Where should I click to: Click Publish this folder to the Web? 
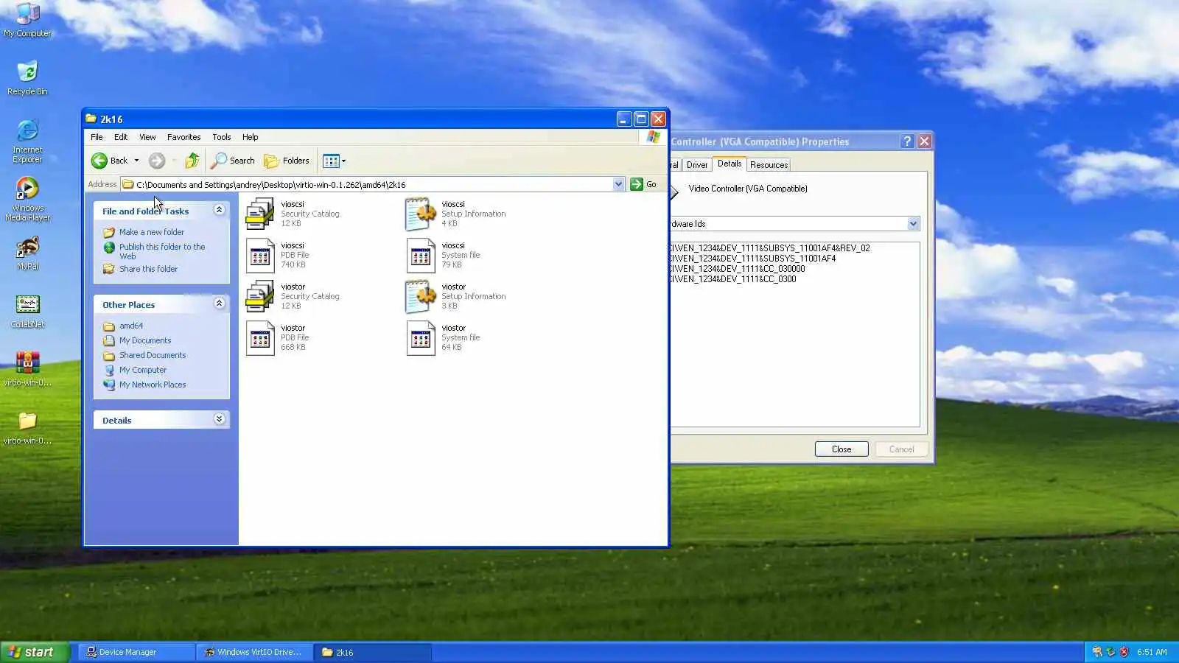[x=162, y=251]
